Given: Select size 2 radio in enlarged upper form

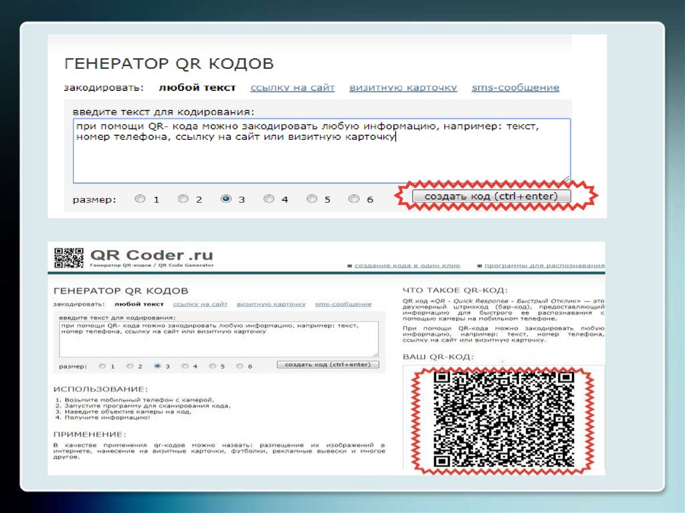Looking at the screenshot, I should click(x=183, y=199).
